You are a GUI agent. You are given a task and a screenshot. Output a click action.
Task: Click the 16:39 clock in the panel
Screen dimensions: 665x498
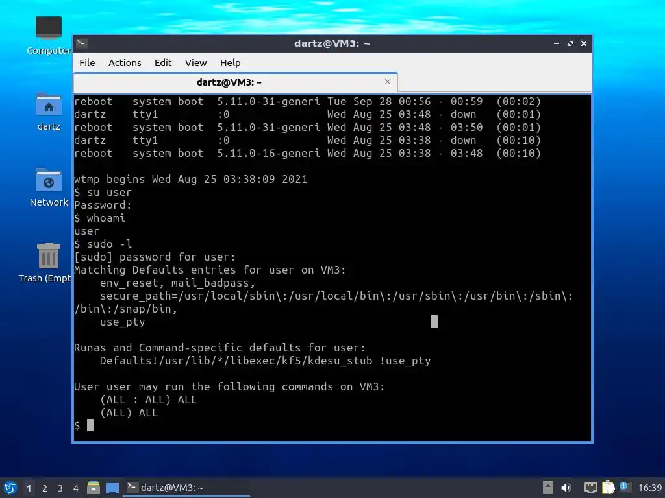(649, 488)
